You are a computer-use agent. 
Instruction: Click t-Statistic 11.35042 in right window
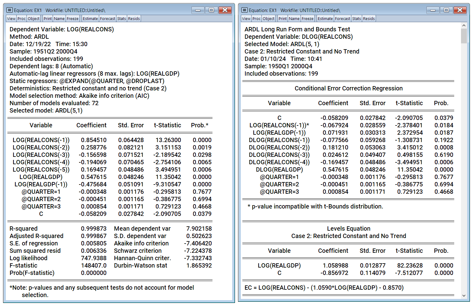(410, 169)
